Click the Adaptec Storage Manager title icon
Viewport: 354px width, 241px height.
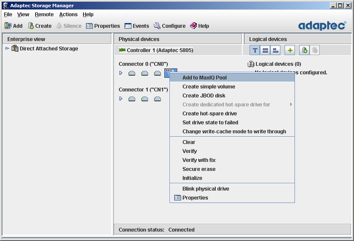pos(6,6)
